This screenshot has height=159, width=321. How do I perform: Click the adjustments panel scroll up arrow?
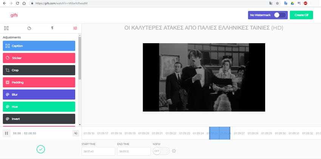(80, 35)
